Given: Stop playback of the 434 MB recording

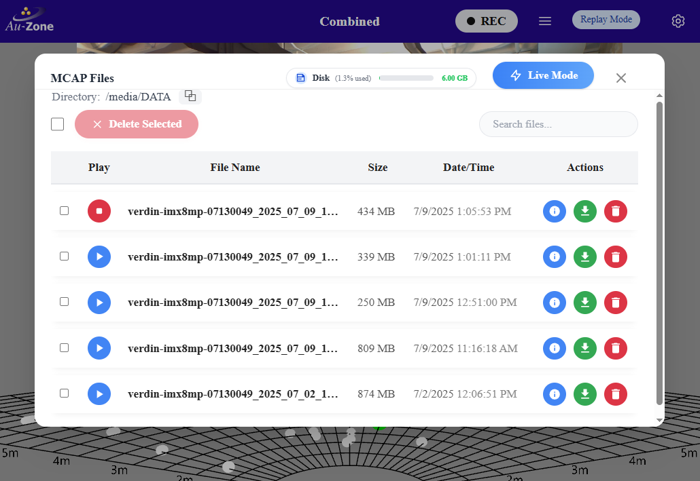Looking at the screenshot, I should tap(99, 211).
